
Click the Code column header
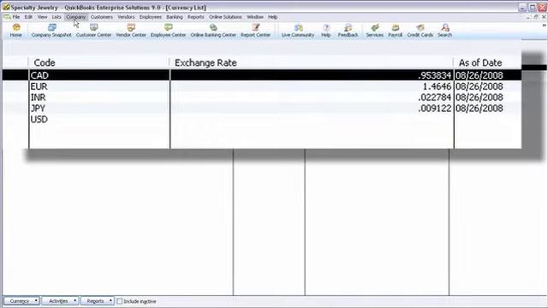(45, 62)
